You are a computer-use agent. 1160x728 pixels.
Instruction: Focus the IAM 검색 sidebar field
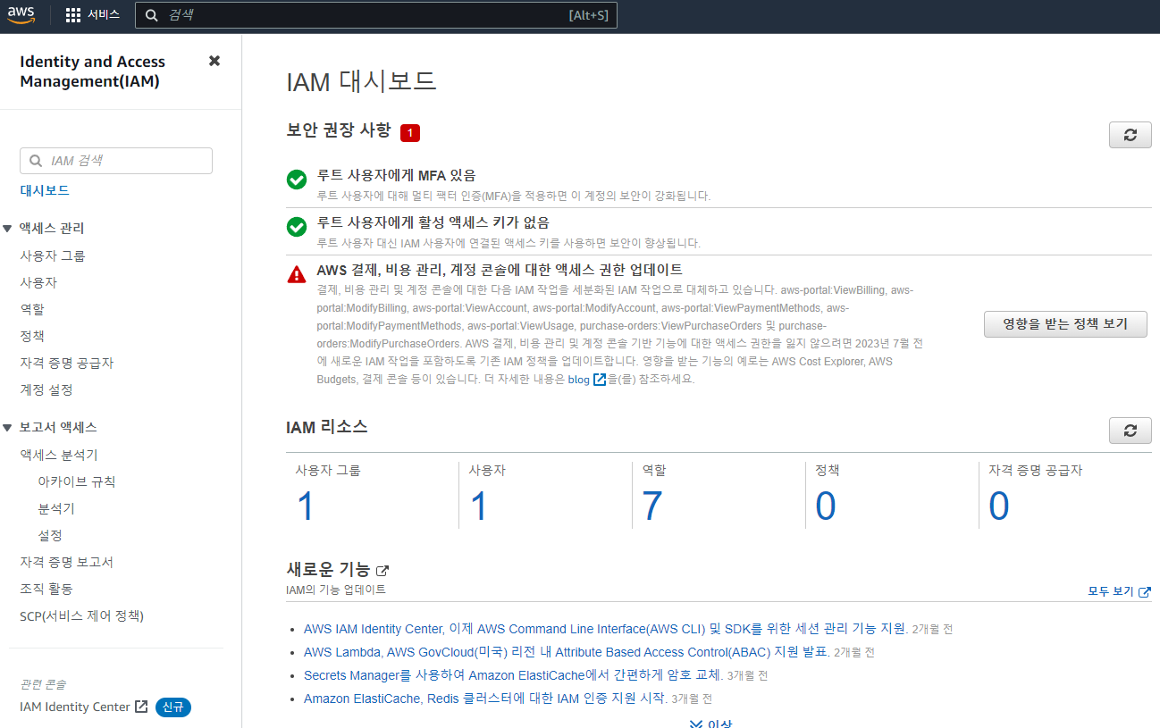click(x=116, y=161)
